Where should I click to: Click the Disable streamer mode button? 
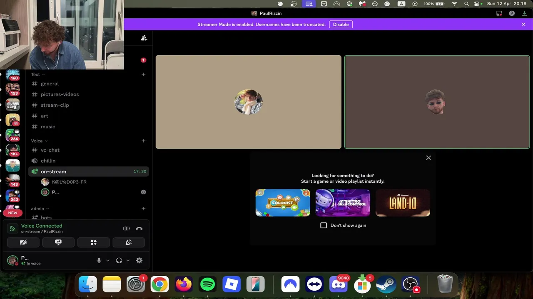click(x=341, y=25)
